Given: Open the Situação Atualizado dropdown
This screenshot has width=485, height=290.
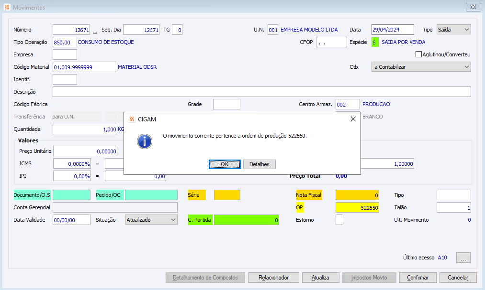Looking at the screenshot, I should coord(151,220).
